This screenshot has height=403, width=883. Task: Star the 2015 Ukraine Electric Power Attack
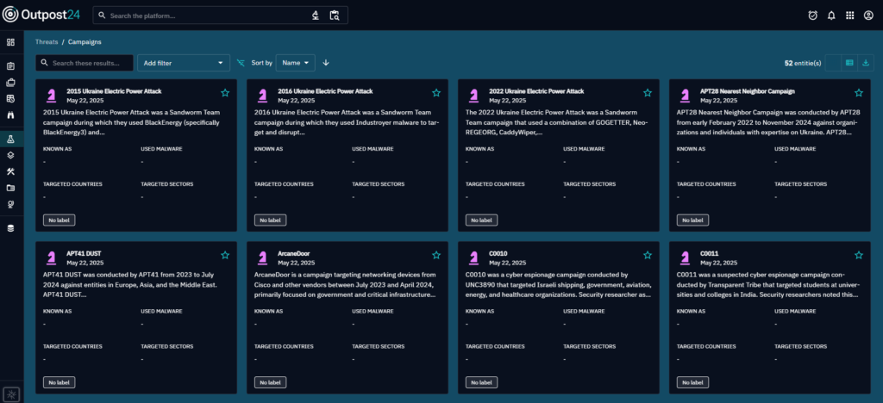(225, 93)
